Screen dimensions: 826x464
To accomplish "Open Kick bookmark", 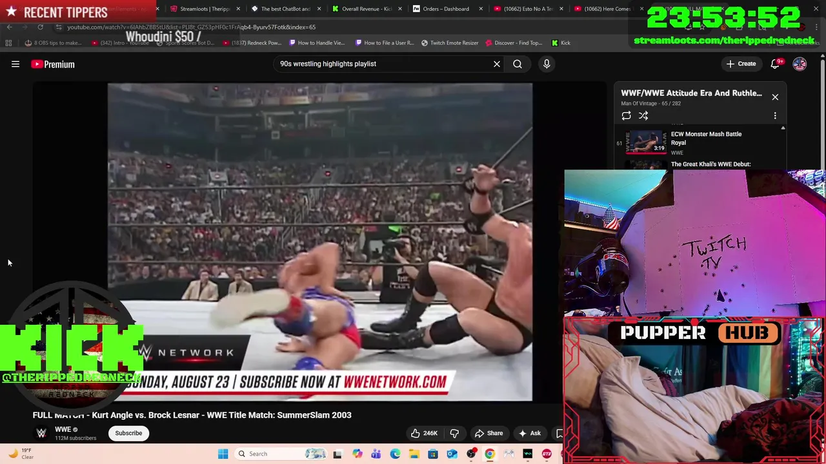I will point(561,43).
